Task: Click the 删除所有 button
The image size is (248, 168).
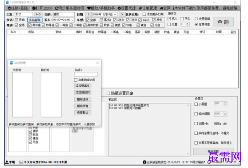Action: tap(83, 106)
